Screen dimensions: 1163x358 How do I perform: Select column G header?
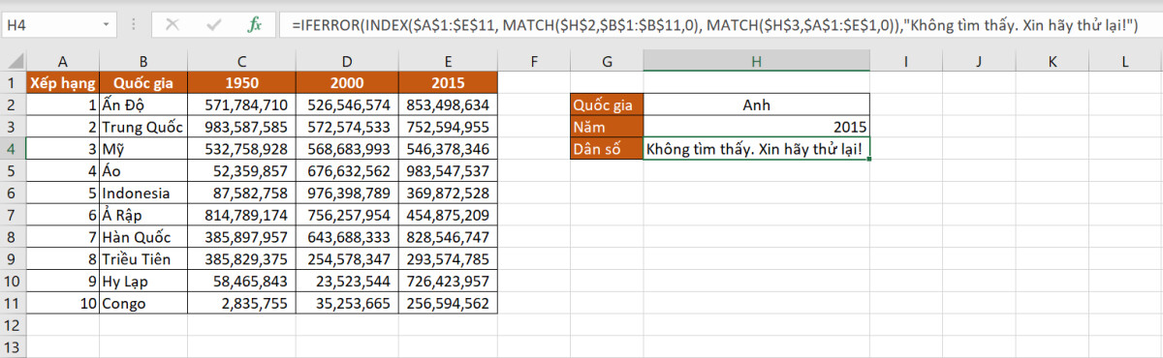[x=607, y=62]
